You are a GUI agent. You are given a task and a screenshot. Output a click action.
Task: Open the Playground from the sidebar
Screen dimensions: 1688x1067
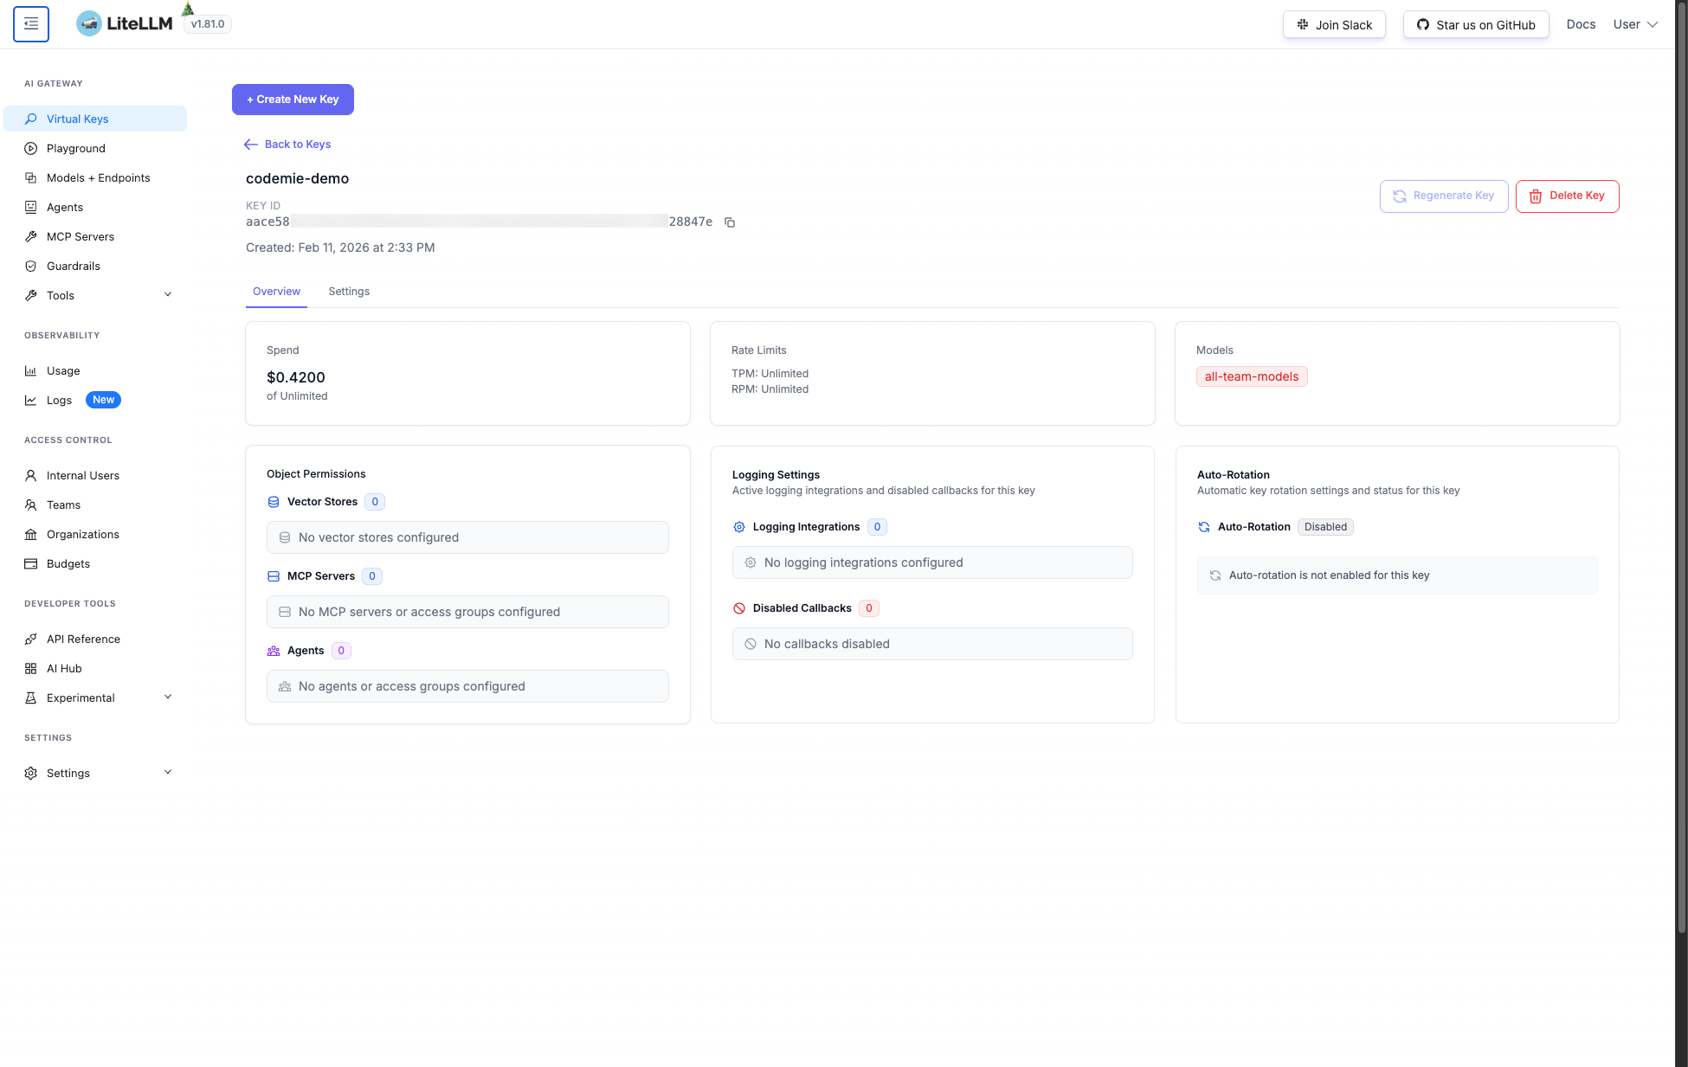pos(75,148)
